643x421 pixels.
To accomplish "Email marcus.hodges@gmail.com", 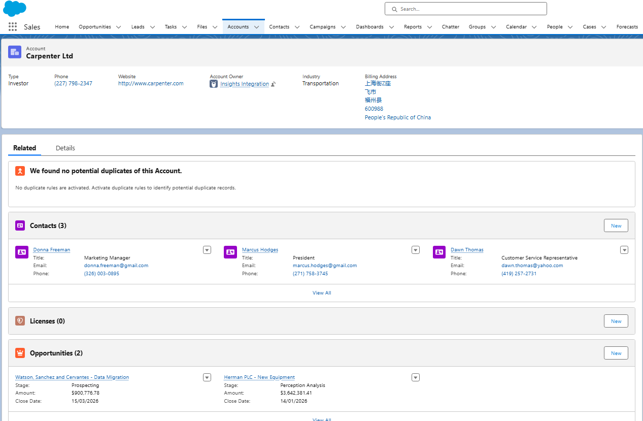I will (x=325, y=265).
